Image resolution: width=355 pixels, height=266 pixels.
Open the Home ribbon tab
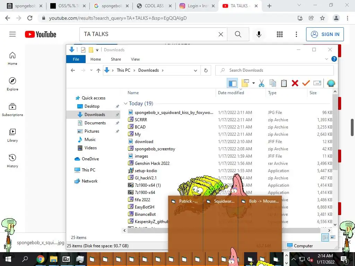(x=96, y=59)
